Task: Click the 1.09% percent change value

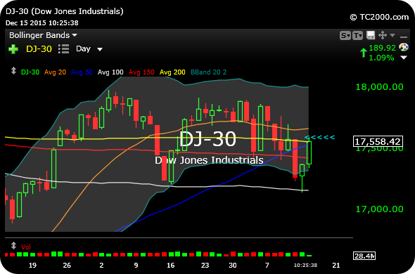Action: (381, 58)
